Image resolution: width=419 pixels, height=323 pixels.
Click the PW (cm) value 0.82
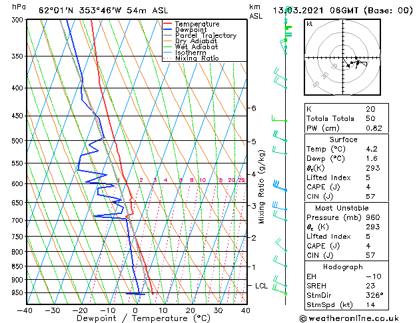click(x=374, y=128)
